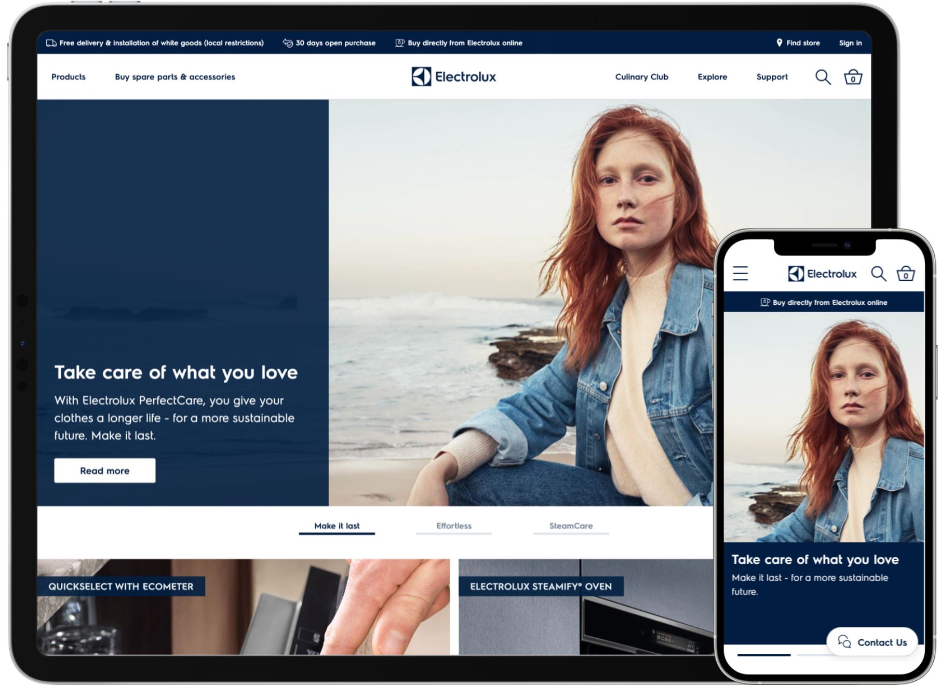Click the Find store location pin icon
This screenshot has height=686, width=940.
tap(778, 43)
